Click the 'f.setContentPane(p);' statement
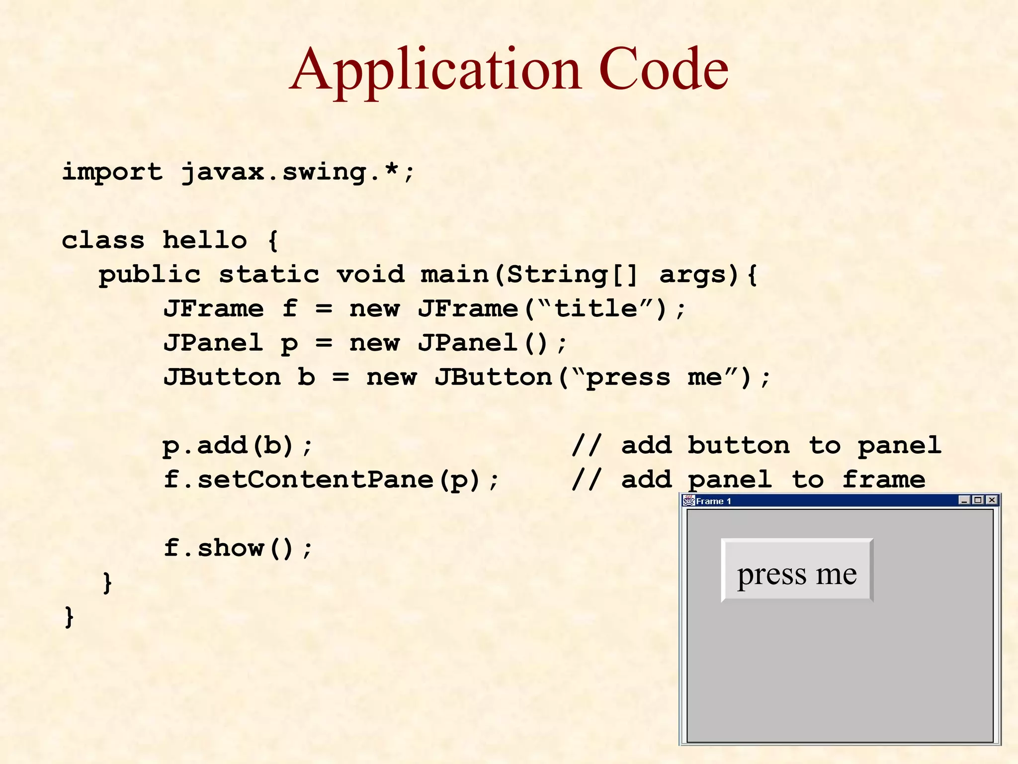Viewport: 1018px width, 764px height. 331,480
